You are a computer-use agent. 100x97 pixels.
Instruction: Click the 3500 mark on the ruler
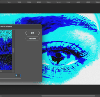(x=68, y=2)
